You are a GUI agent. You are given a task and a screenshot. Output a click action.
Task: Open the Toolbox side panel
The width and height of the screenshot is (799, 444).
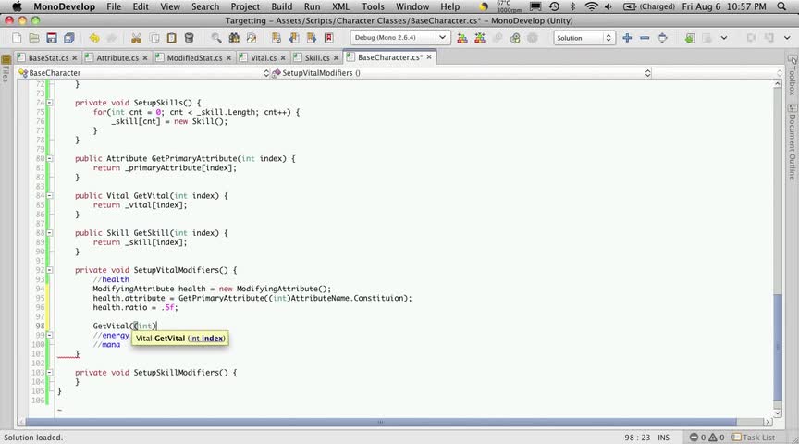coord(793,75)
